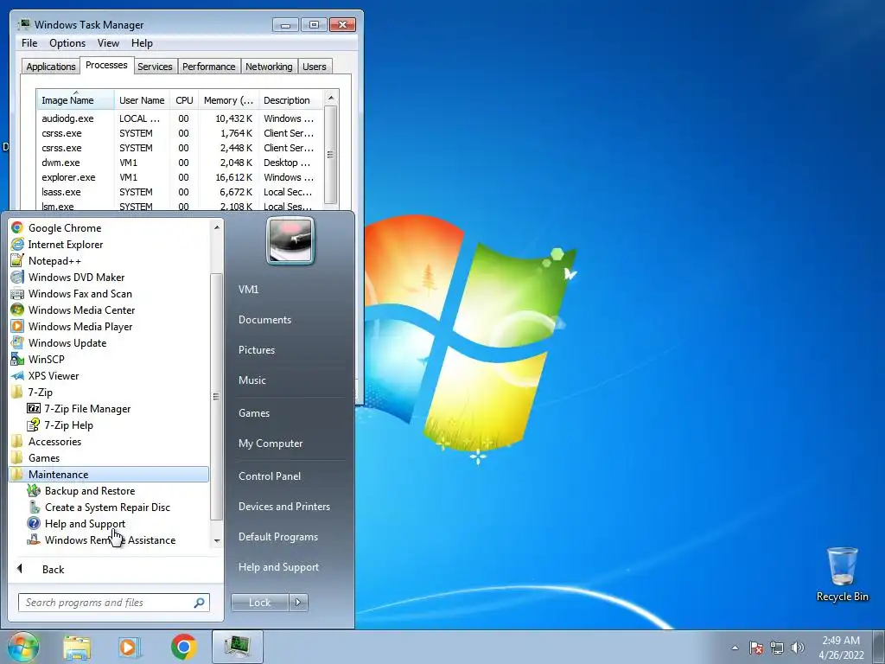Viewport: 885px width, 664px height.
Task: Open XPS Viewer
Action: click(x=54, y=375)
